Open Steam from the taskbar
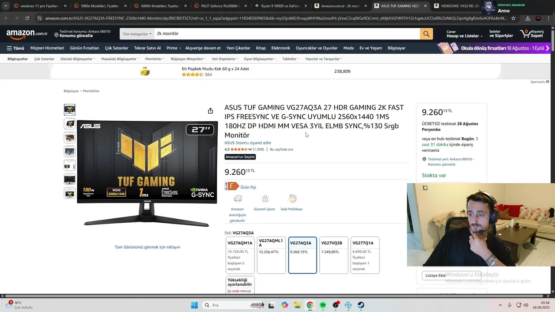 (x=361, y=305)
